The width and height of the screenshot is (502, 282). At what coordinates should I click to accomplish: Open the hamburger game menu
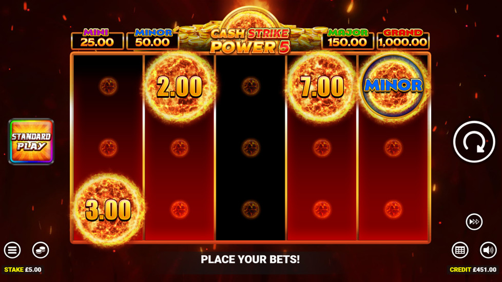pos(12,250)
